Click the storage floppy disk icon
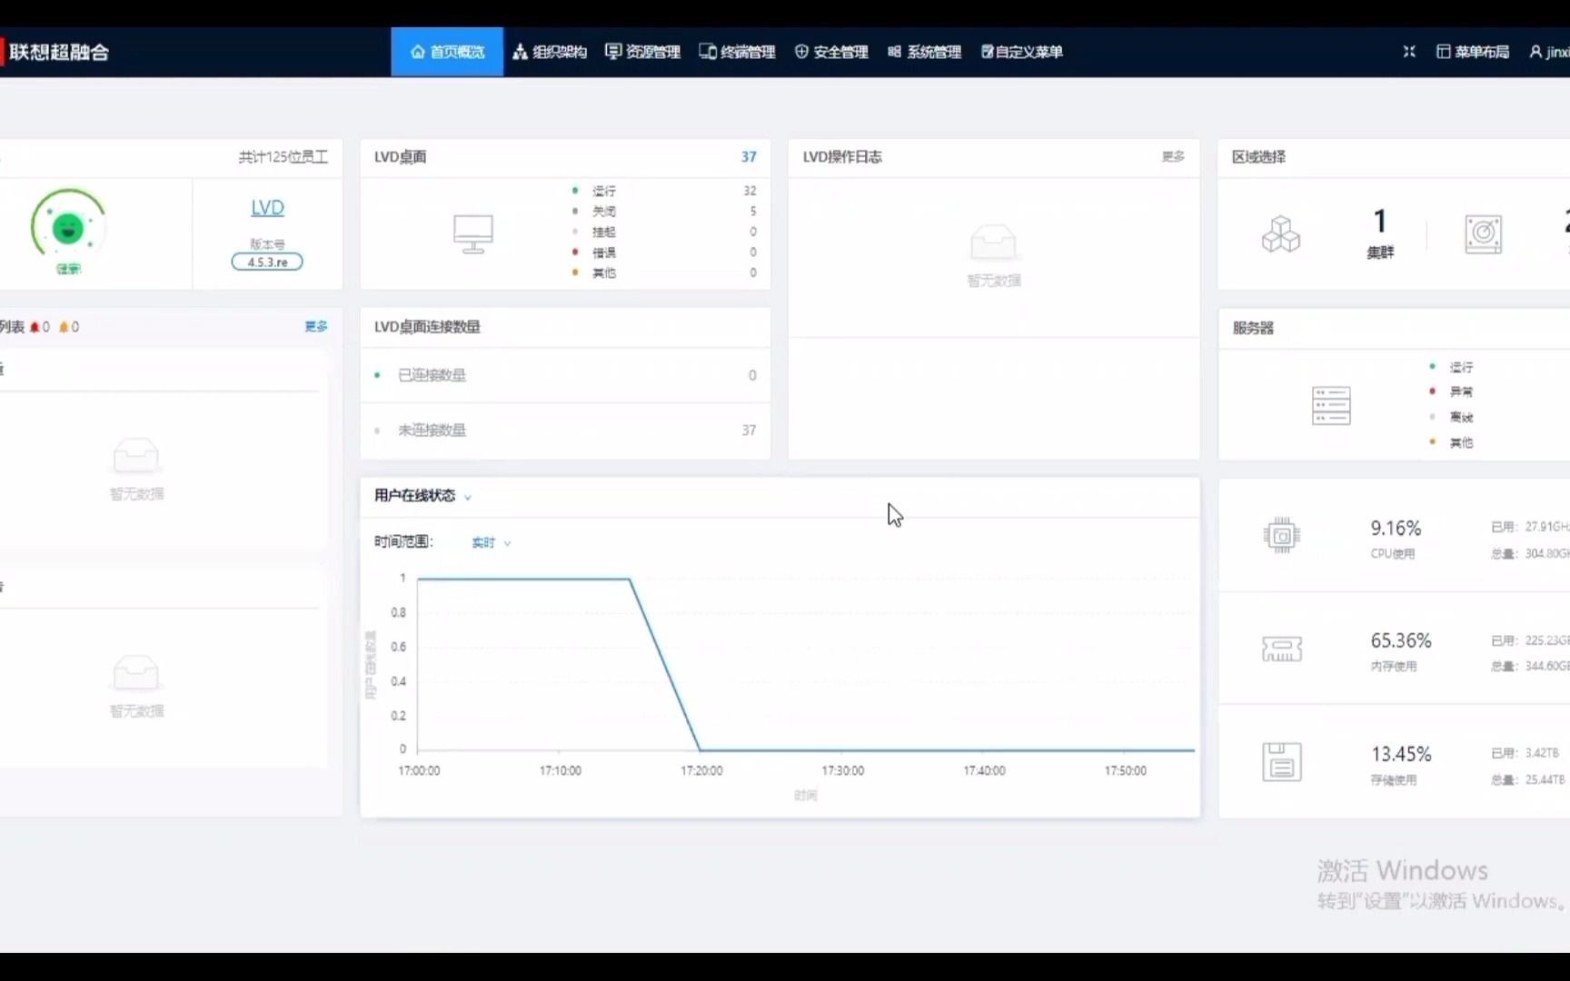The height and width of the screenshot is (981, 1570). 1282,762
